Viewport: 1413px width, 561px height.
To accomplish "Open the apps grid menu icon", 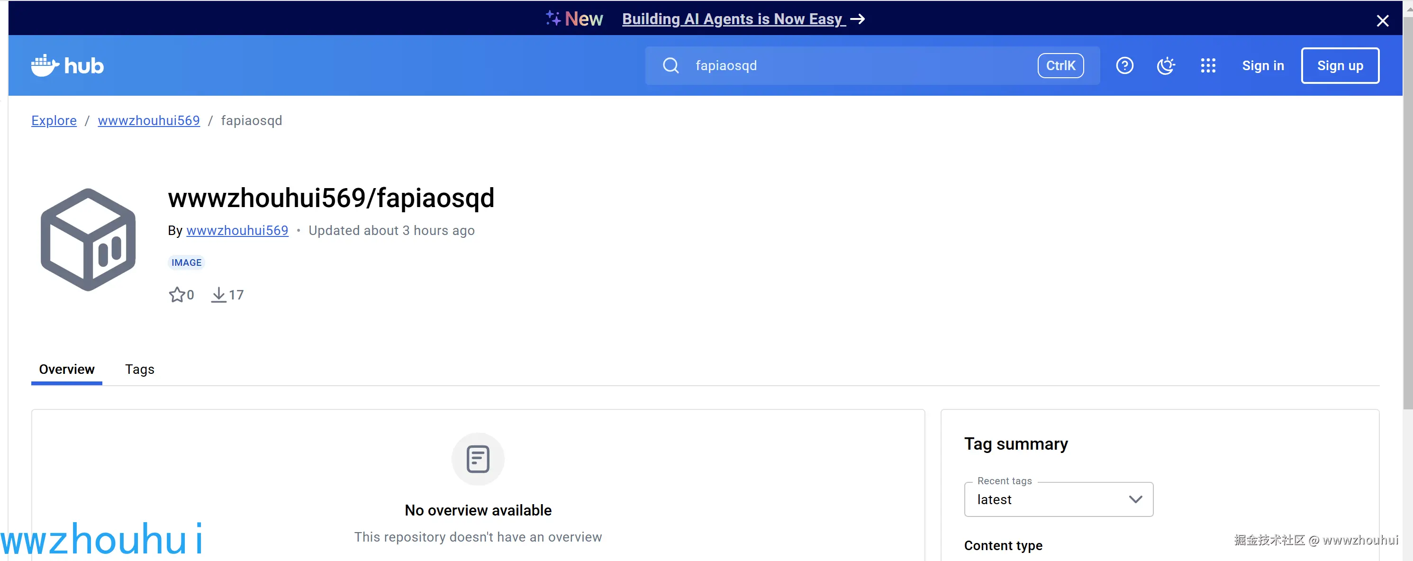I will [1208, 66].
